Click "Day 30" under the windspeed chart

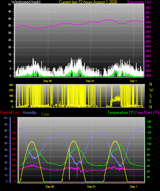click(47, 81)
